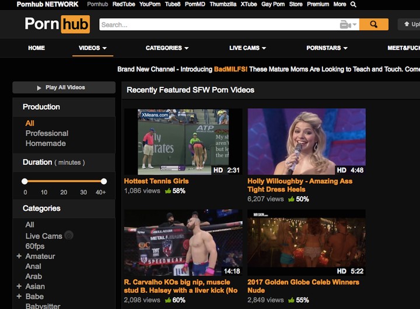Screen dimensions: 420x309
Task: Click the Upload button
Action: coord(410,24)
